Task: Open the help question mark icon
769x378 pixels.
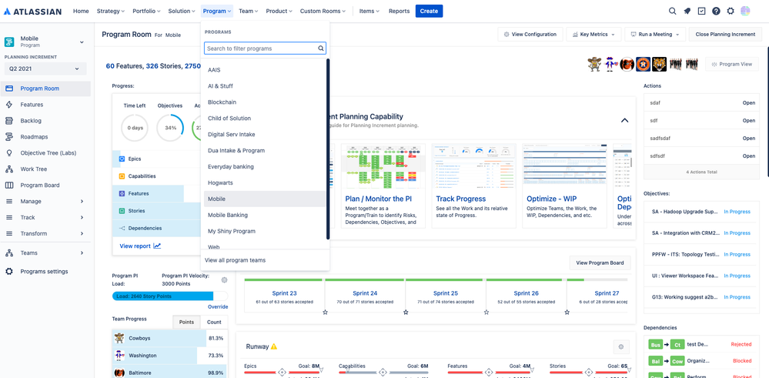Action: [x=716, y=11]
